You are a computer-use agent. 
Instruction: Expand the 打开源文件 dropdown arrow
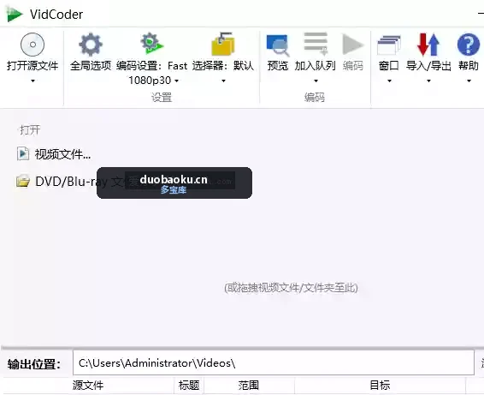pos(32,81)
